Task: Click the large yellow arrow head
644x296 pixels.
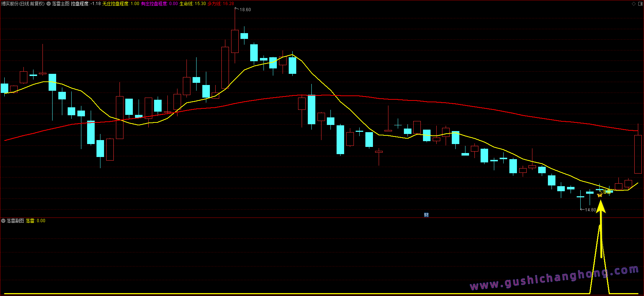Action: (x=600, y=208)
